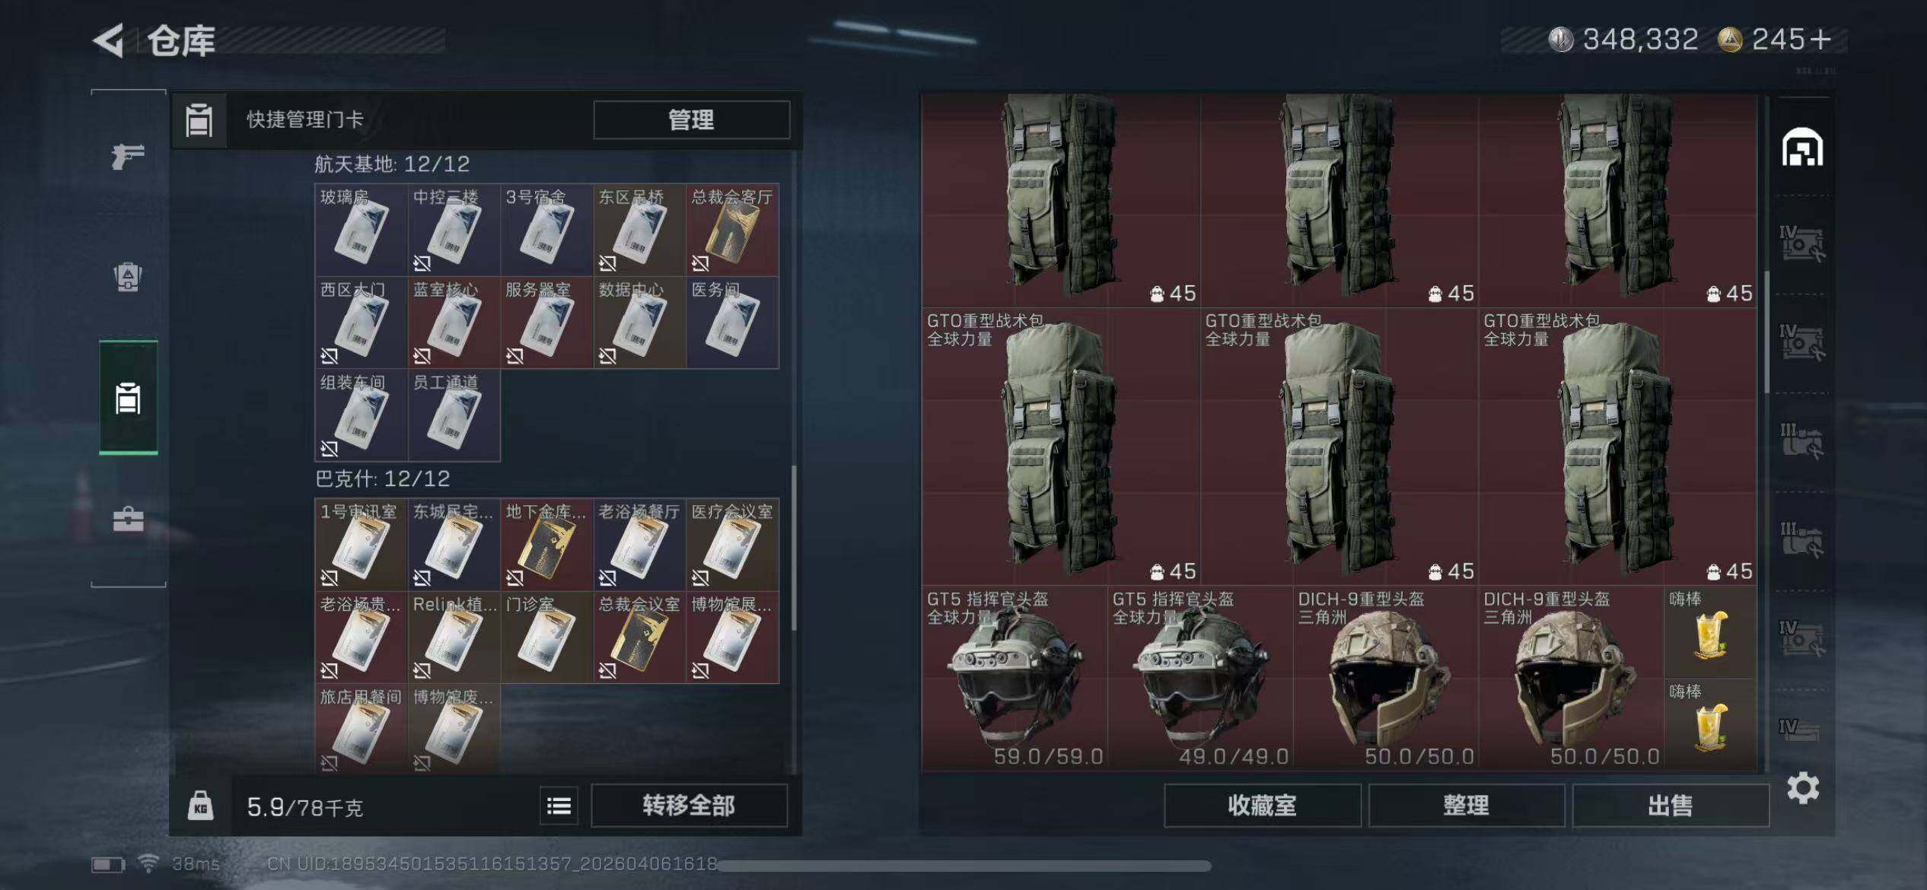Select first GT5 指挥官头盔 helmet 59.0/59.0

(x=1014, y=679)
